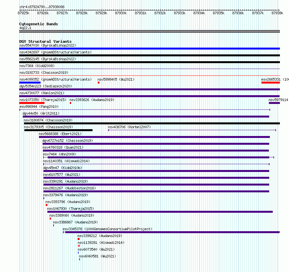Click the small red nsv5998405 marker
289x272 pixels.
[x=99, y=83]
